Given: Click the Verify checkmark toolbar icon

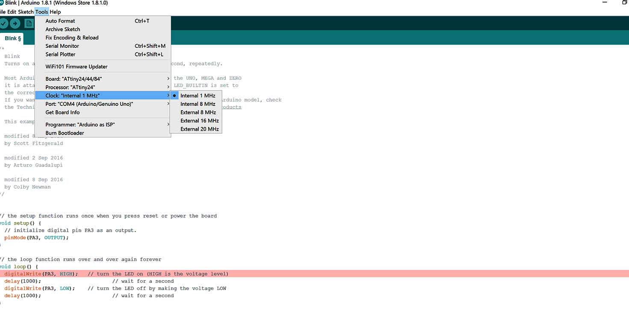Looking at the screenshot, I should tap(3, 23).
